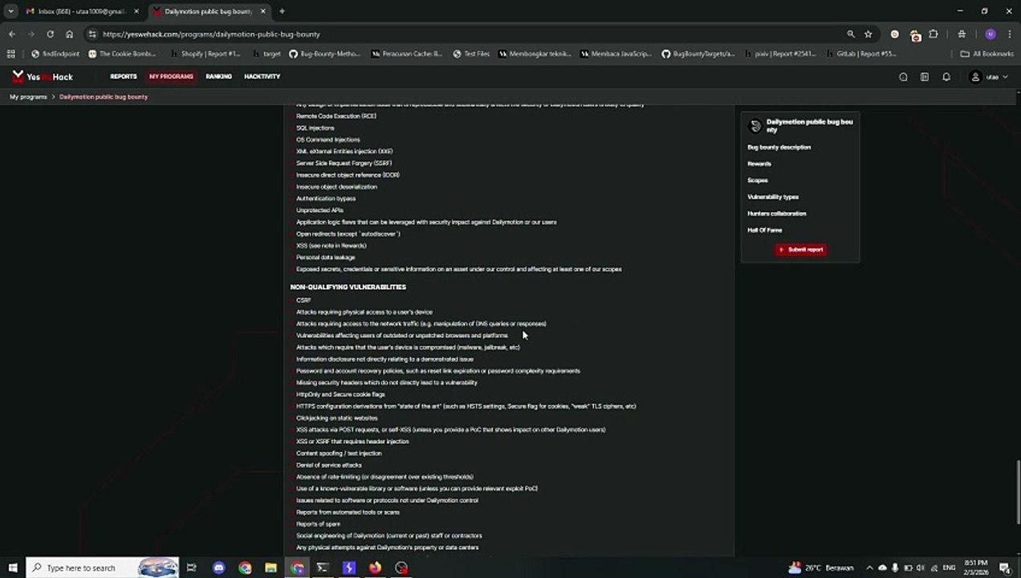
Task: Open The Cookie Bomb bookmark
Action: click(x=122, y=54)
